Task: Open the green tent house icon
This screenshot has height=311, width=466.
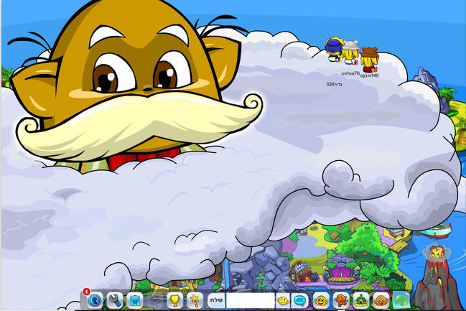Action: [360, 300]
